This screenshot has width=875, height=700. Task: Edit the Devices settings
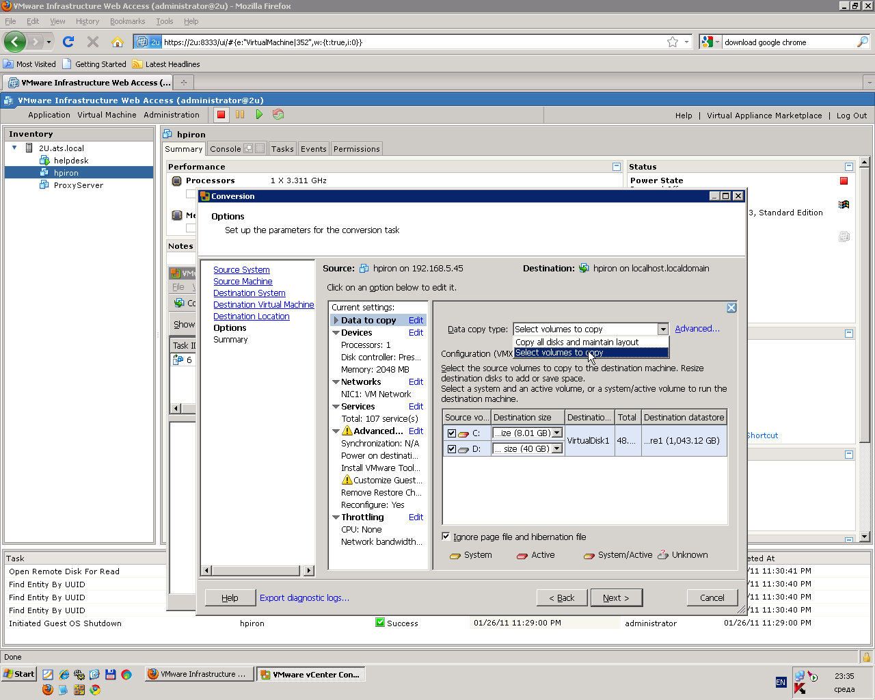pyautogui.click(x=416, y=333)
